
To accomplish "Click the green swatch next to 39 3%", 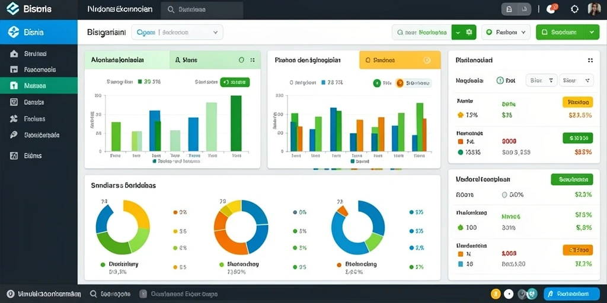I will pos(140,82).
